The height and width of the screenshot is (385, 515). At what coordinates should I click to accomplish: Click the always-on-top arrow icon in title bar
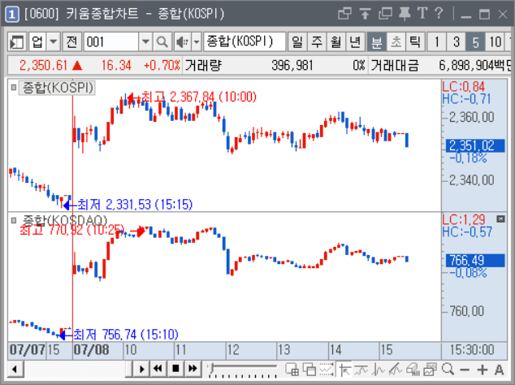click(x=365, y=14)
